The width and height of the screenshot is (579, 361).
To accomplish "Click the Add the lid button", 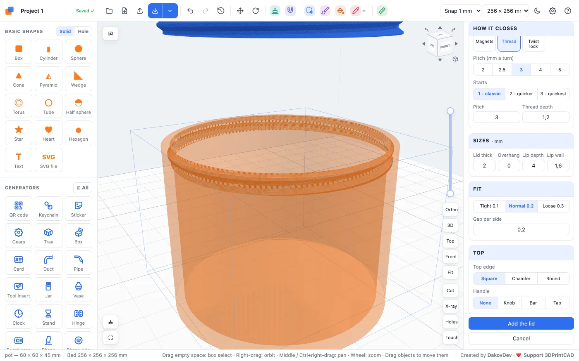I will coord(521,323).
